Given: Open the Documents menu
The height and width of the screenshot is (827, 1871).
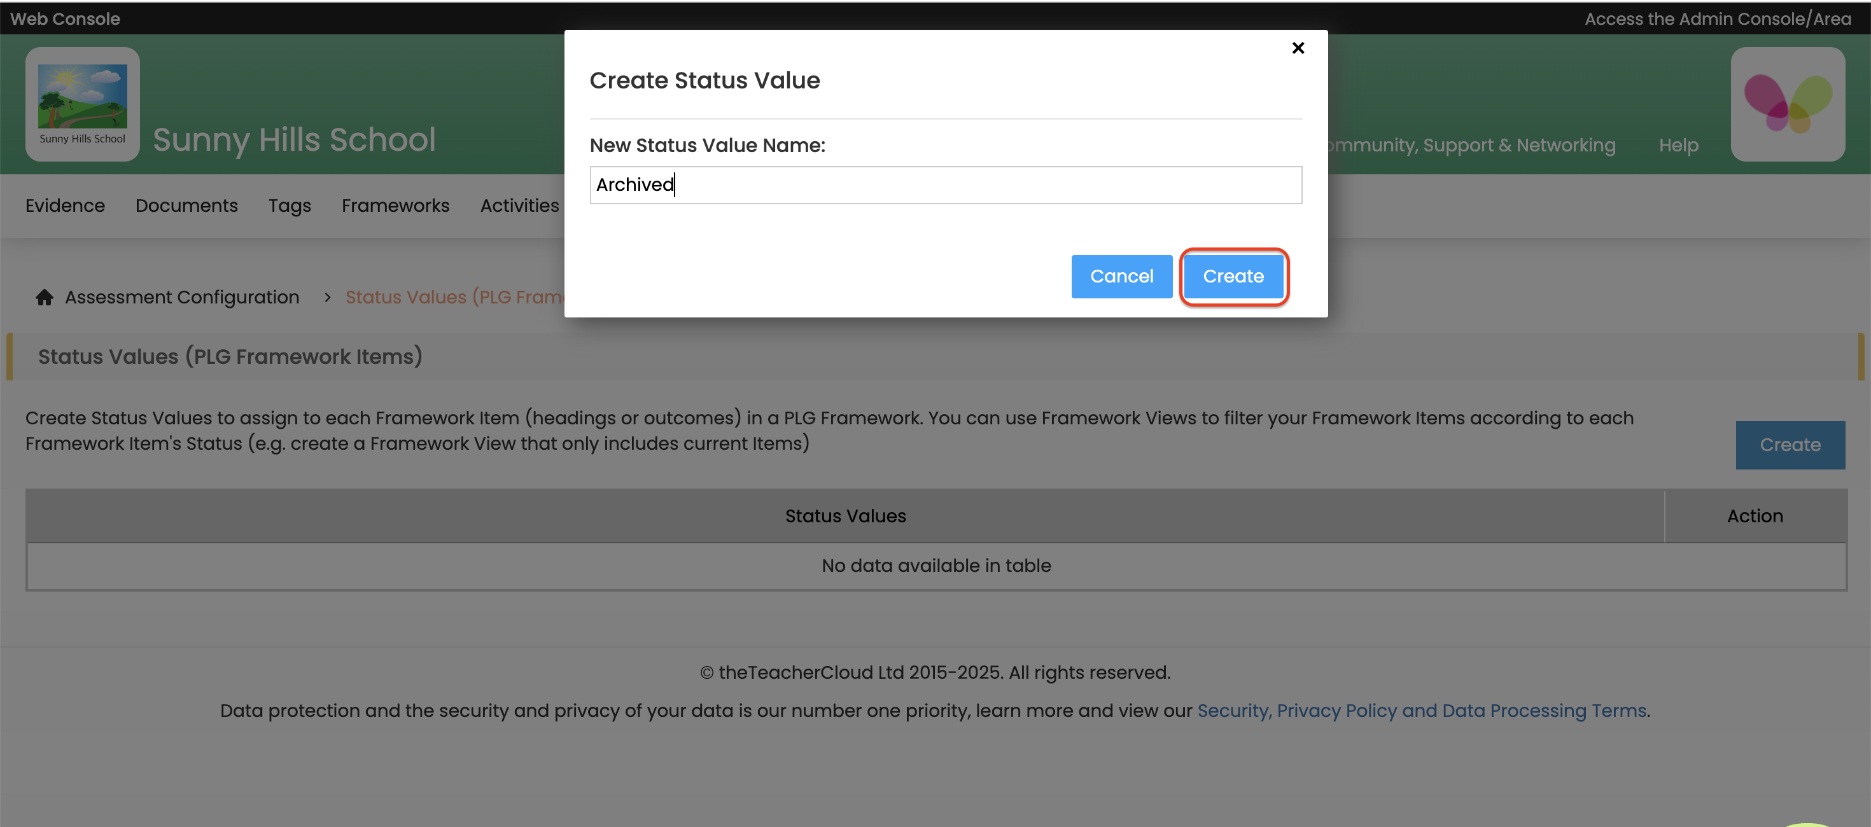Looking at the screenshot, I should (186, 205).
